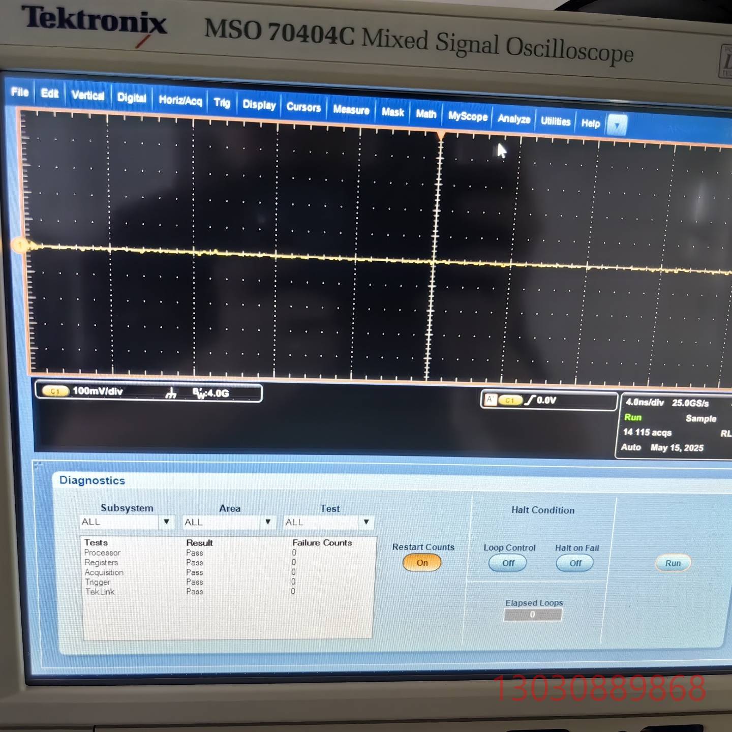Click the trigger slope icon in trigger badge
This screenshot has height=732, width=732.
530,400
